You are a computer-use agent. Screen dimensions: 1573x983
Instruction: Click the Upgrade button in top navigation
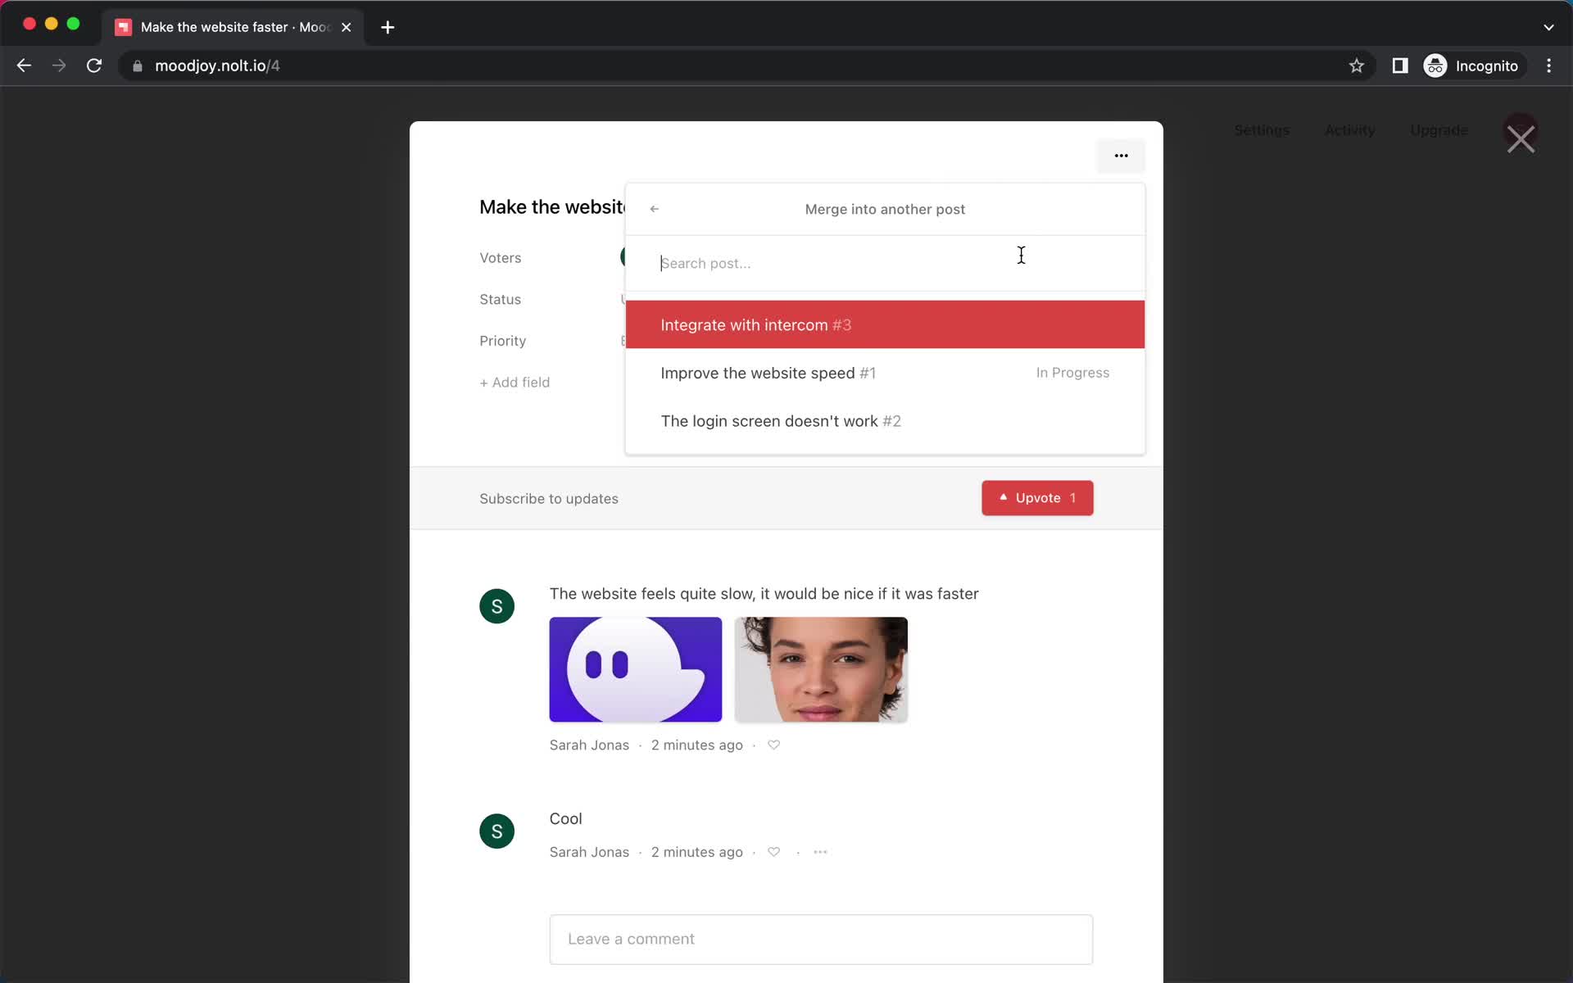point(1439,129)
